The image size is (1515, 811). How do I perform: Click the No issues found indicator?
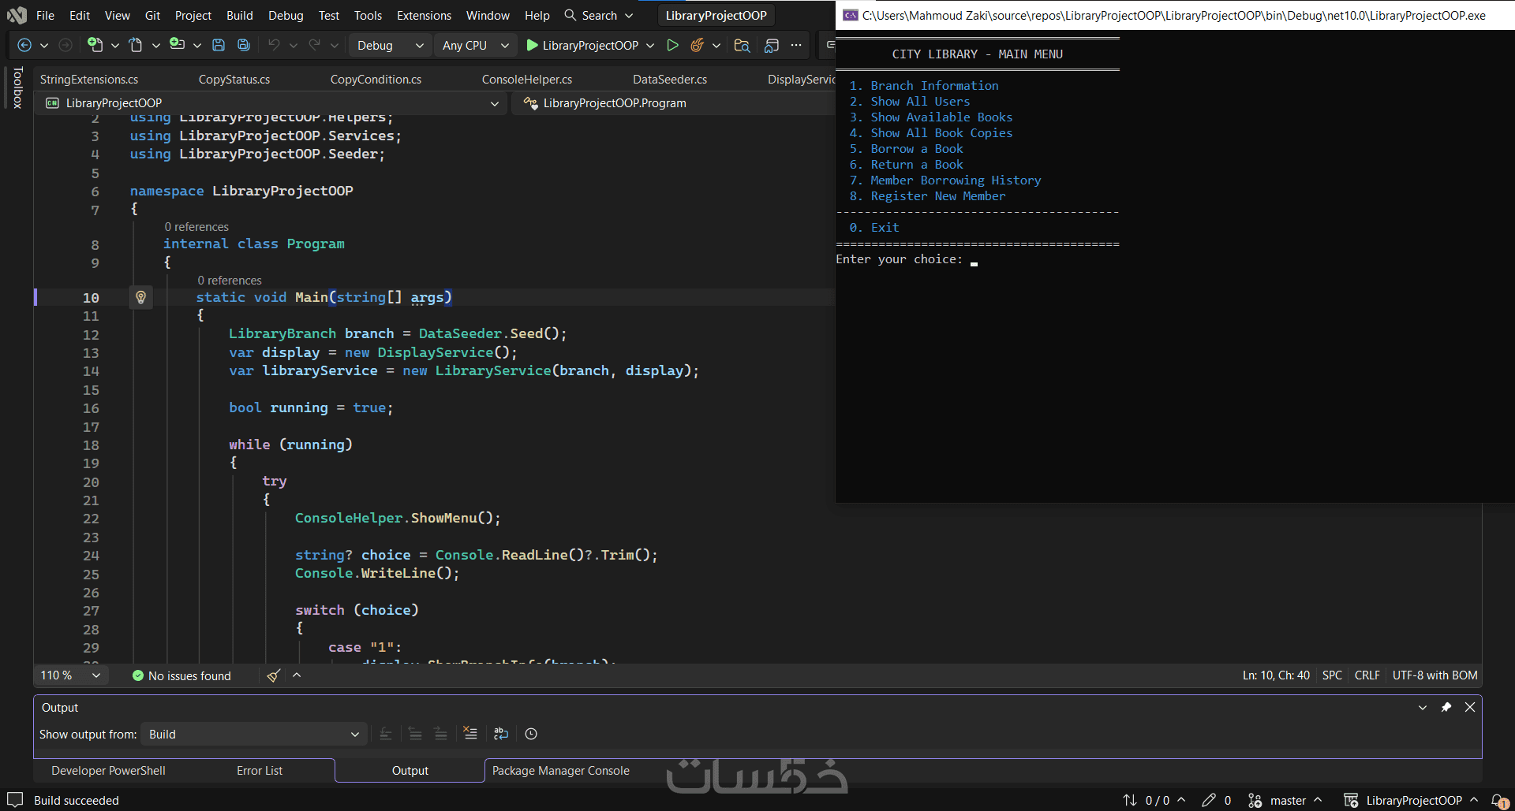(181, 675)
